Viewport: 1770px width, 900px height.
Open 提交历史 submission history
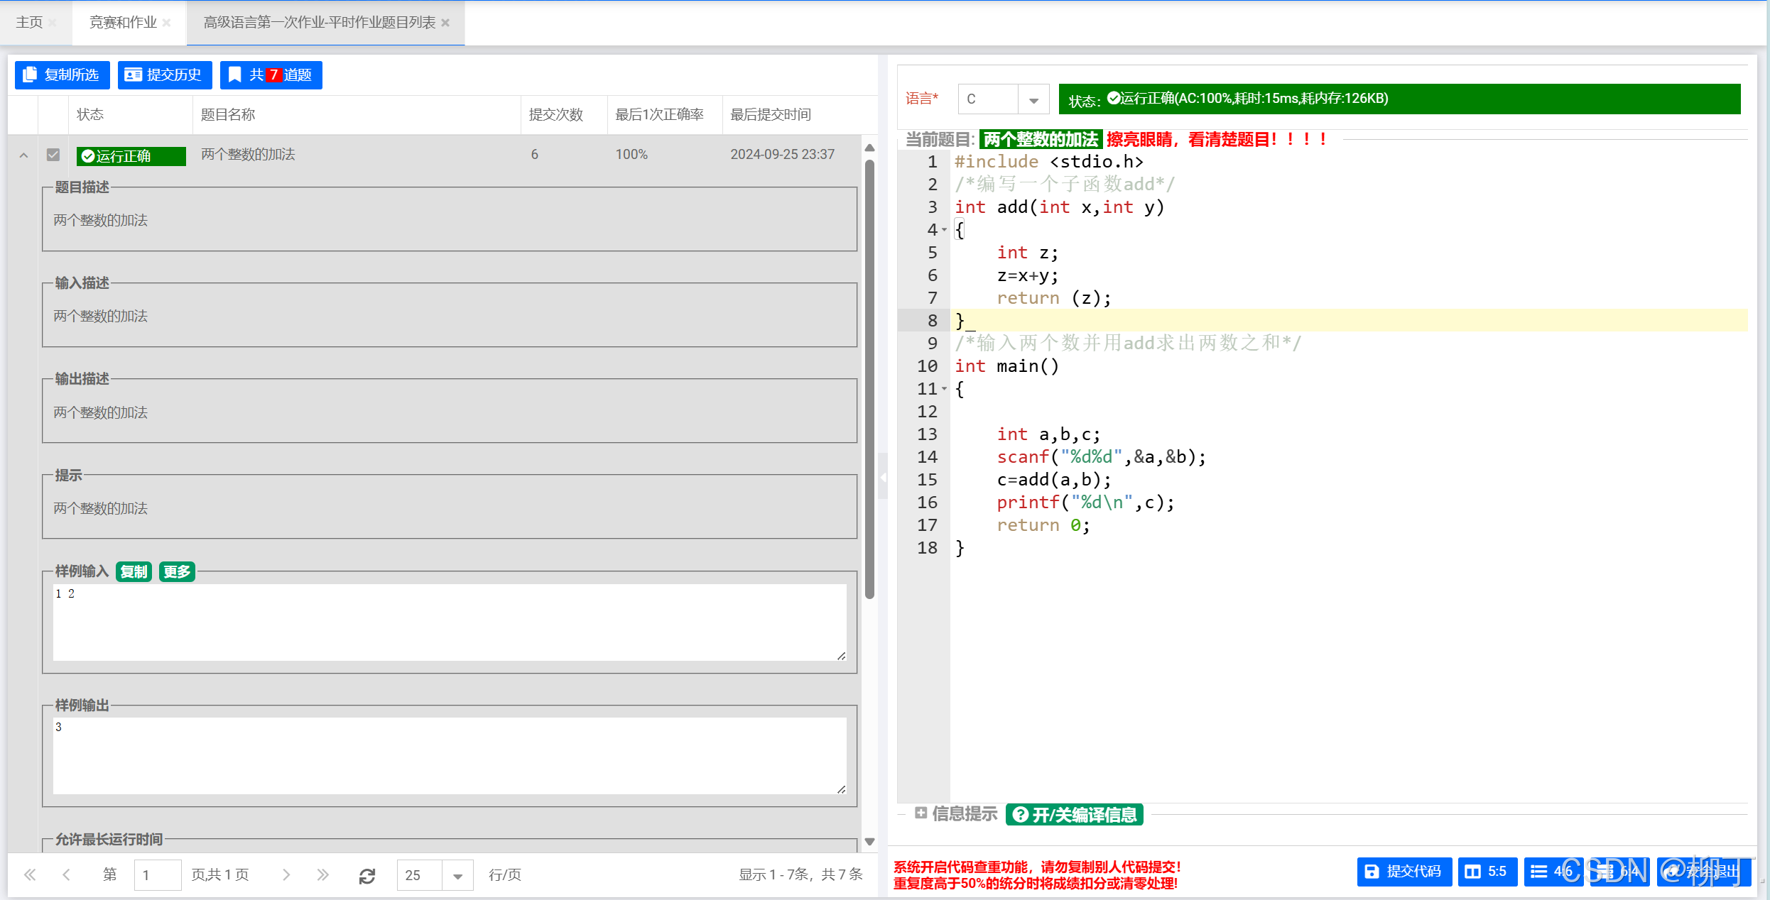click(164, 75)
